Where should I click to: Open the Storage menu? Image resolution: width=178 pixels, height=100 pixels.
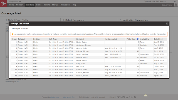(55, 5)
